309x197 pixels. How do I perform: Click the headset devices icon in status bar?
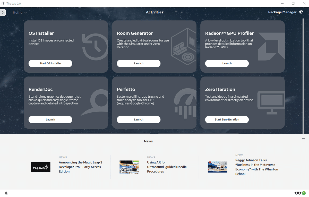[x=298, y=193]
